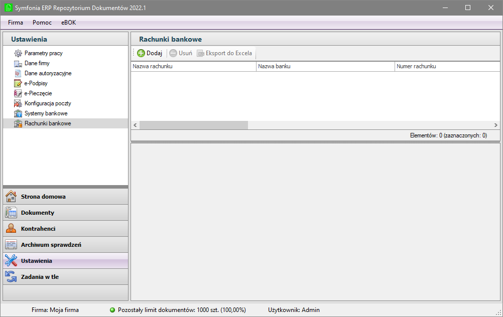Image resolution: width=503 pixels, height=317 pixels.
Task: Open the Firma menu
Action: point(16,23)
